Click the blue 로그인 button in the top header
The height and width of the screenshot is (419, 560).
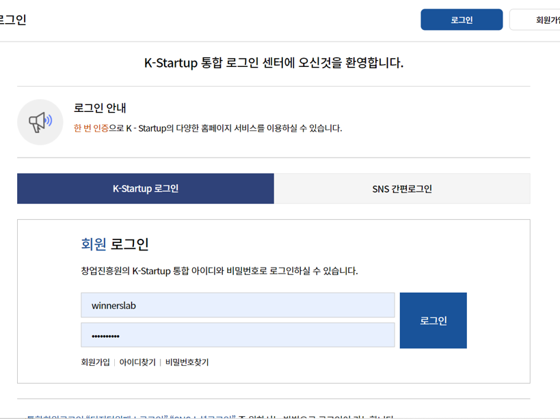[462, 20]
